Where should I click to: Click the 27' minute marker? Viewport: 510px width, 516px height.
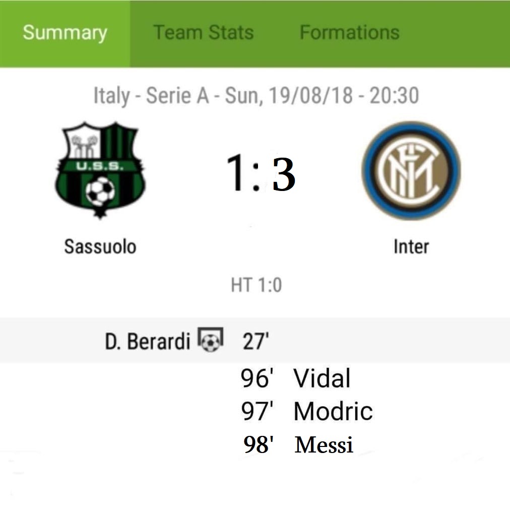tap(256, 341)
